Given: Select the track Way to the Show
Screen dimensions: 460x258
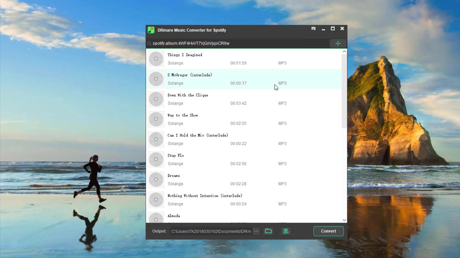Looking at the screenshot, I should pos(244,119).
